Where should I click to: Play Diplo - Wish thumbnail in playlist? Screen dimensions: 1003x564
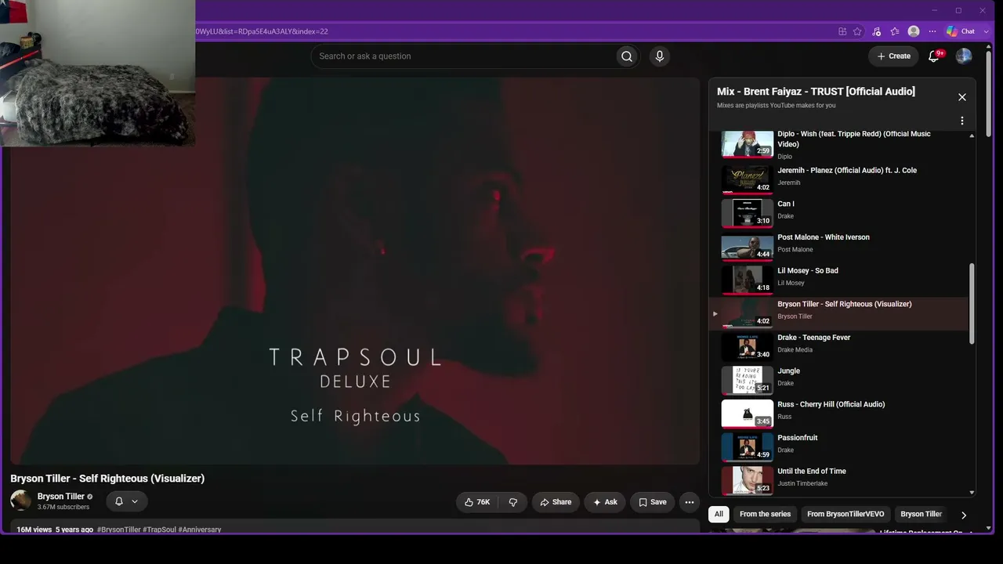click(747, 144)
